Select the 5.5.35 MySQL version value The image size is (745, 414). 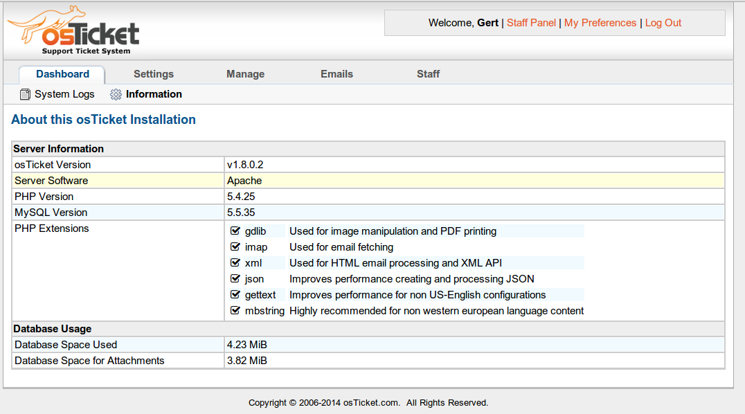241,213
